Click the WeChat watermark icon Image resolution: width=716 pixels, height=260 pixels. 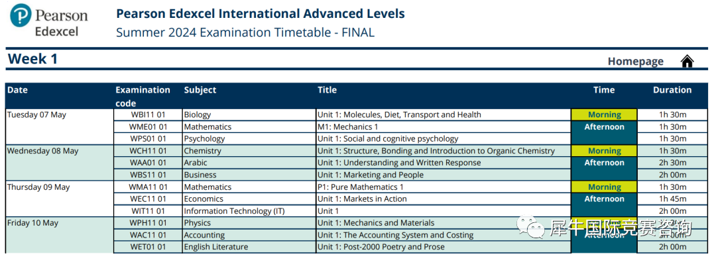point(532,226)
